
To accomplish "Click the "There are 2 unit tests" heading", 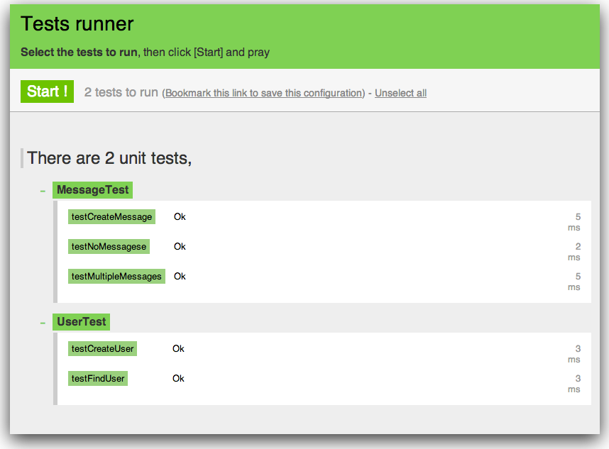I will [x=109, y=157].
